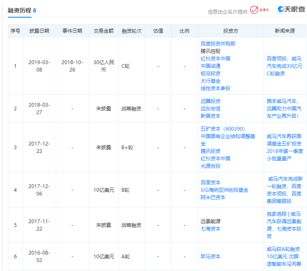Select disclosure date 2018-03-27 cell

tap(39, 109)
